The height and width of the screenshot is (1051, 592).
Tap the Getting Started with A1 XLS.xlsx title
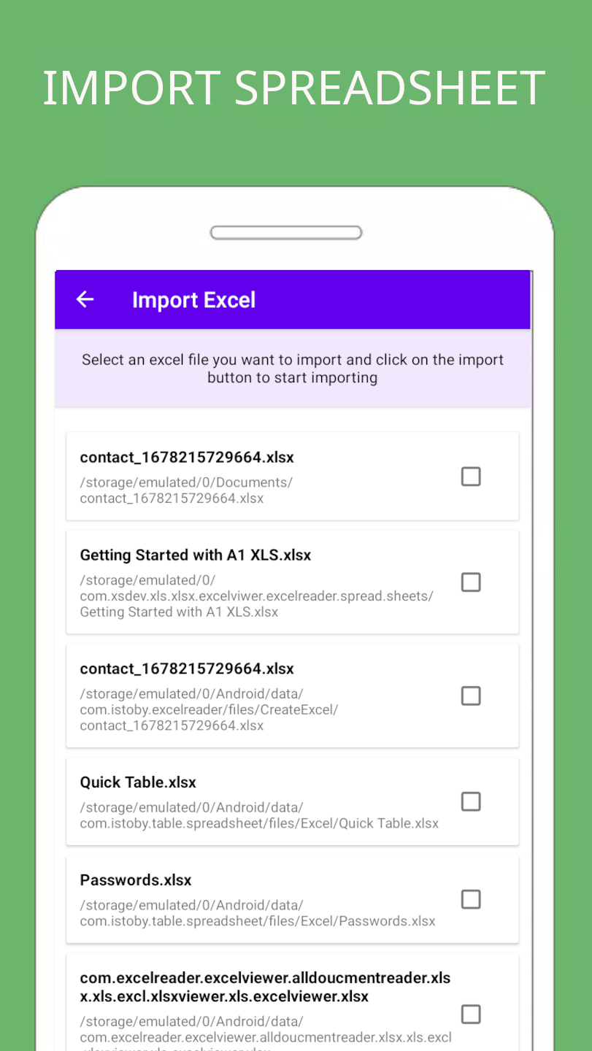[x=196, y=555]
